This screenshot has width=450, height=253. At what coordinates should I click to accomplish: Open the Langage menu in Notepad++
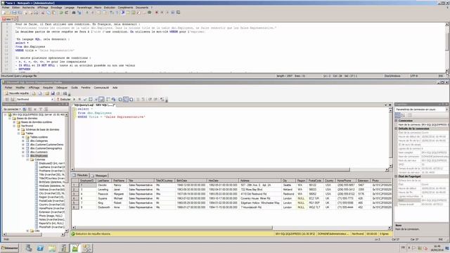69,8
